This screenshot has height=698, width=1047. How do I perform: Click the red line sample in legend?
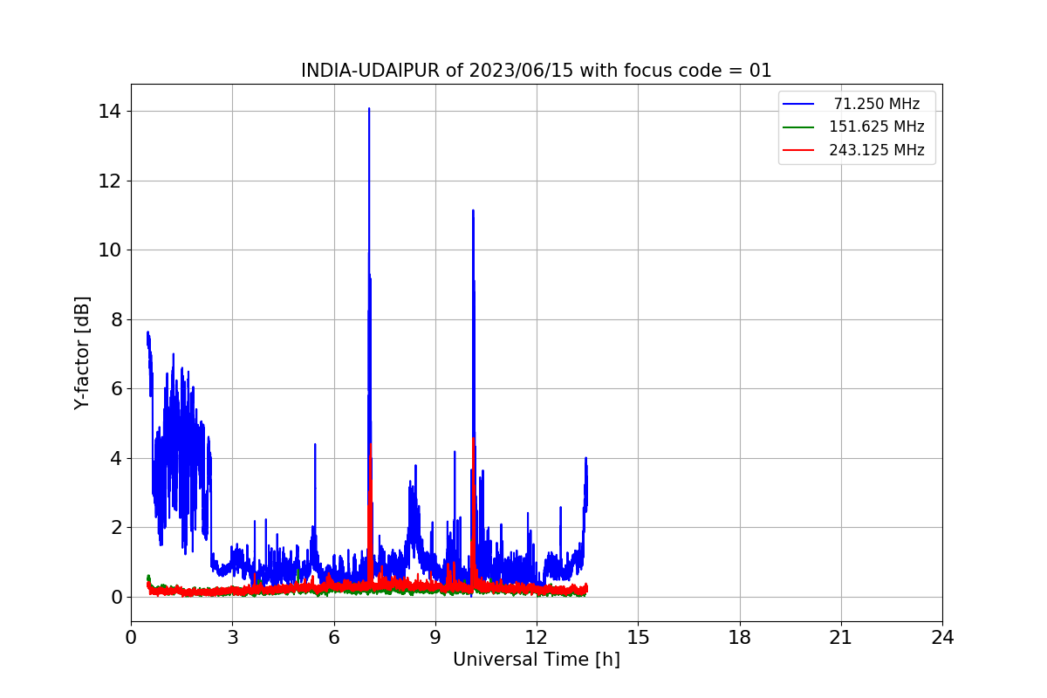(798, 150)
